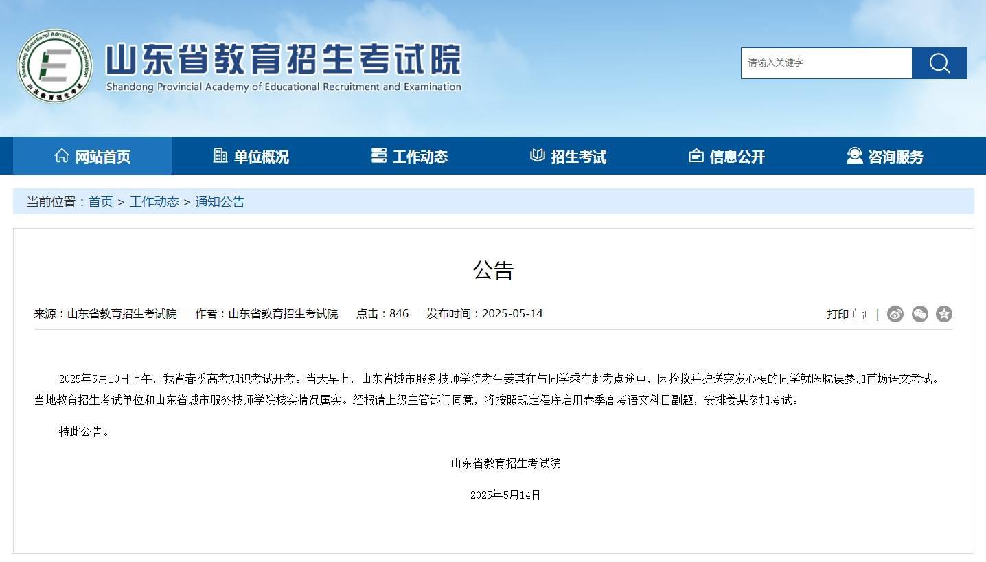
Task: Follow the 工作动态 breadcrumb link
Action: pos(154,202)
